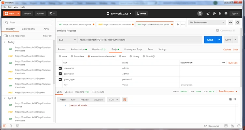Viewport: 245px width, 130px height.
Task: Open the satellite capture requests icon
Action: click(208, 14)
